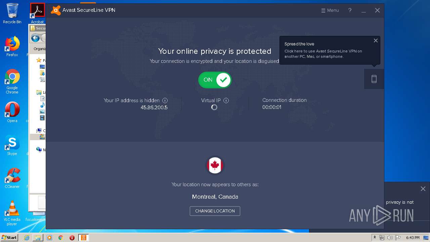Open Organize menu in Explorer window
This screenshot has height=242, width=430.
[39, 49]
